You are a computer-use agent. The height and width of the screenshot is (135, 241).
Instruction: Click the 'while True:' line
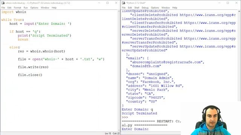point(12,20)
